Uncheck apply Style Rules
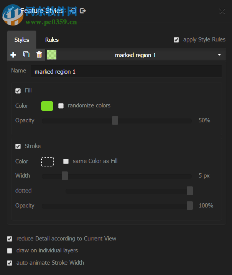Viewport: 232px width, 275px height. click(176, 40)
